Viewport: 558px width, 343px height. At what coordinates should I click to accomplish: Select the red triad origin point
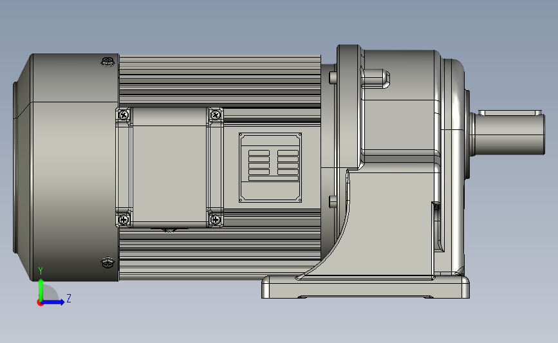pos(40,303)
